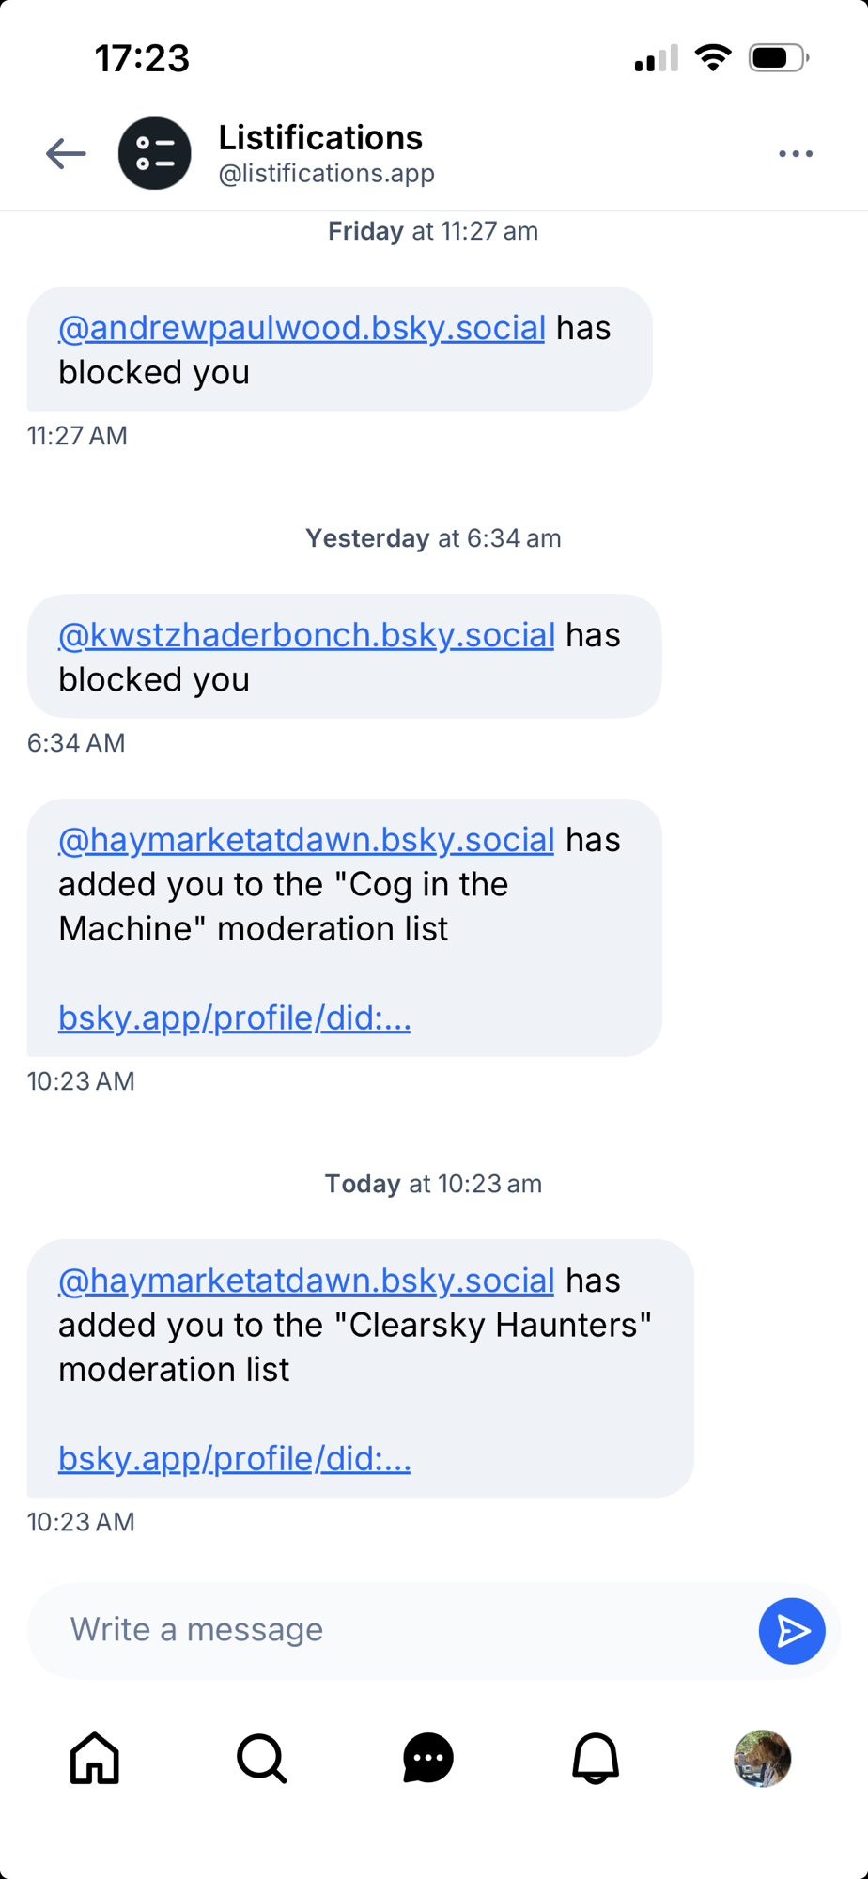Screen dimensions: 868x1879
Task: Tap the back arrow icon
Action: [x=66, y=153]
